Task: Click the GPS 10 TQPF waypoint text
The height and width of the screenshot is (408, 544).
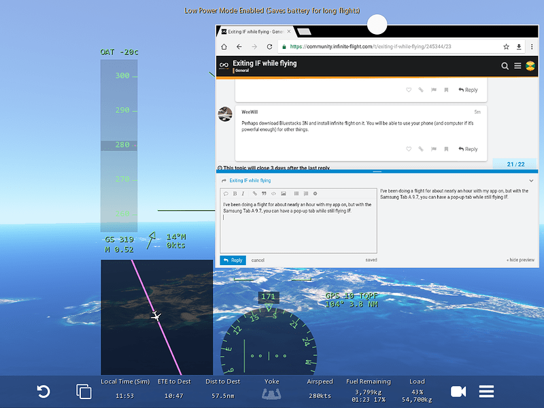Action: (352, 300)
